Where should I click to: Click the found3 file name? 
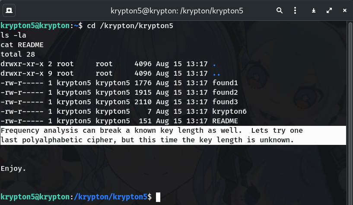225,102
